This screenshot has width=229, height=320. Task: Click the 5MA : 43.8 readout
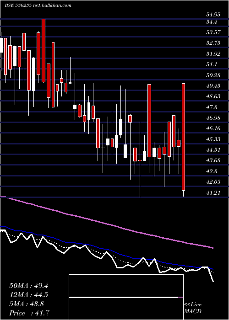coord(27,304)
